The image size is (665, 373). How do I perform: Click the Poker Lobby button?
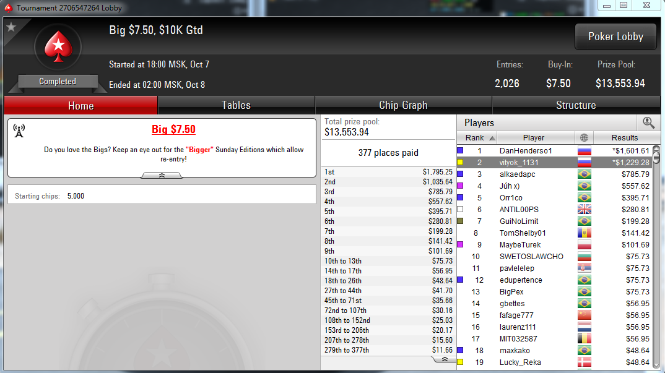[616, 37]
